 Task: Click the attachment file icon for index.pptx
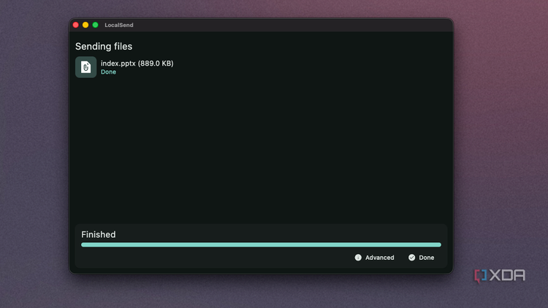pyautogui.click(x=85, y=67)
